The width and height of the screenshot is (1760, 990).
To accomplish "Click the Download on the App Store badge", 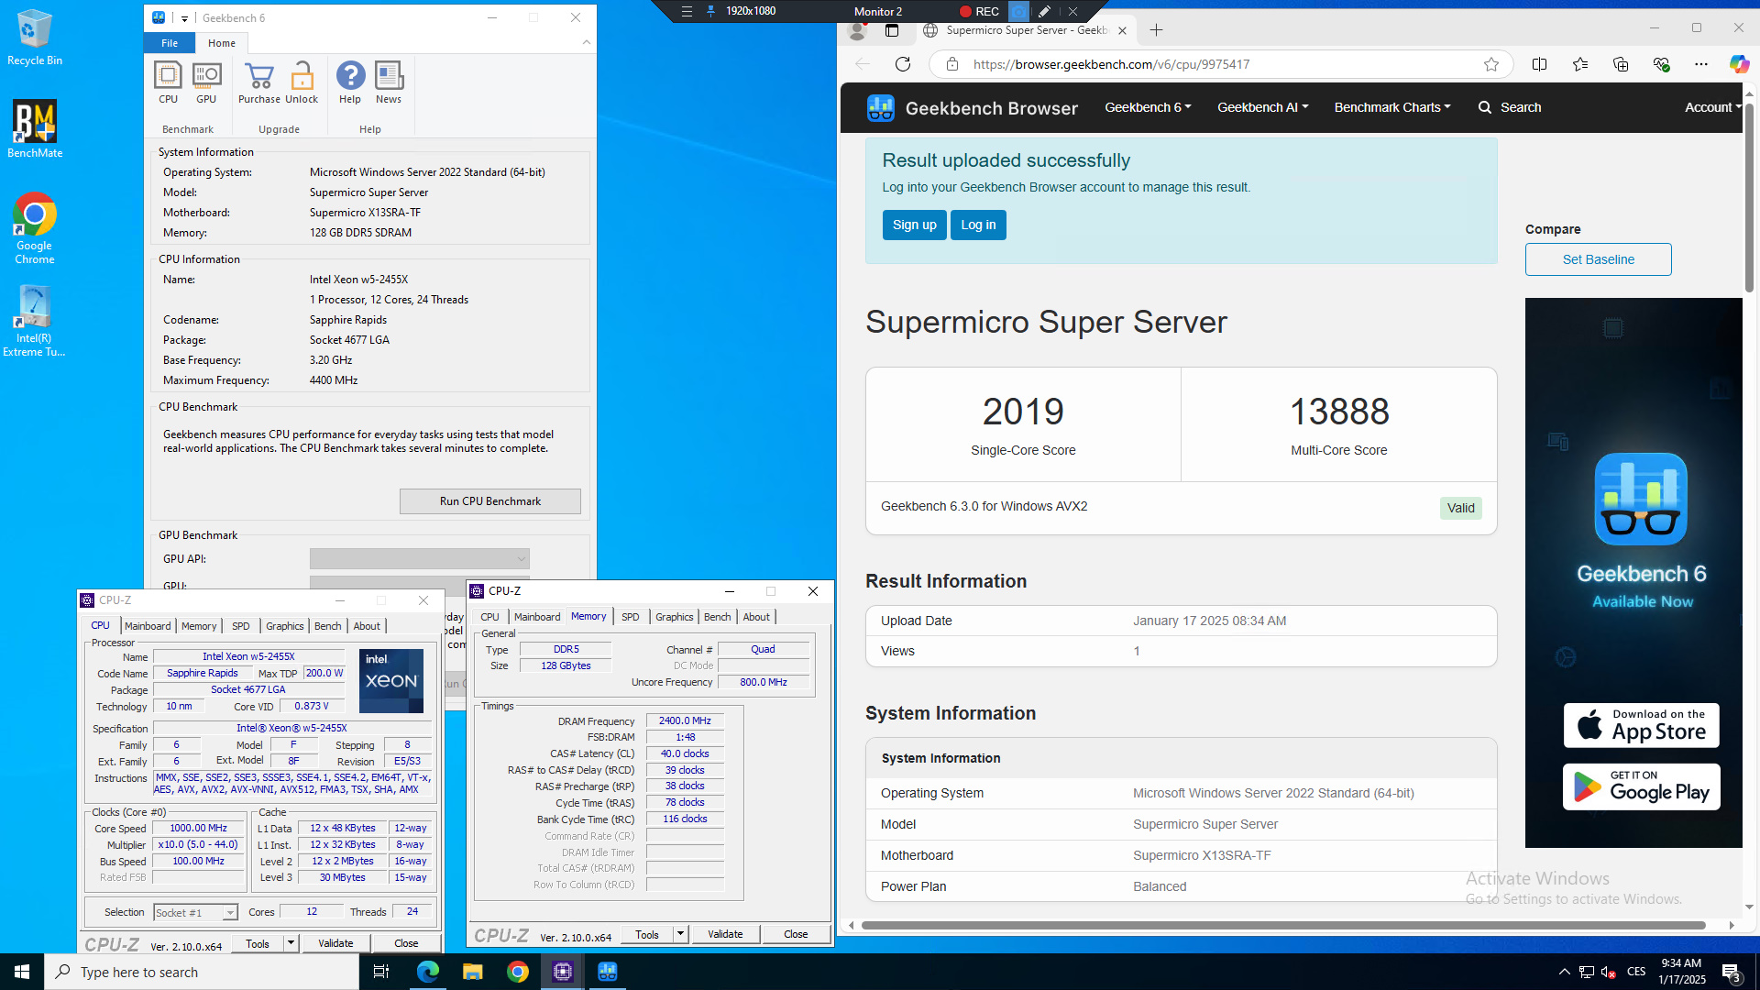I will click(1642, 725).
